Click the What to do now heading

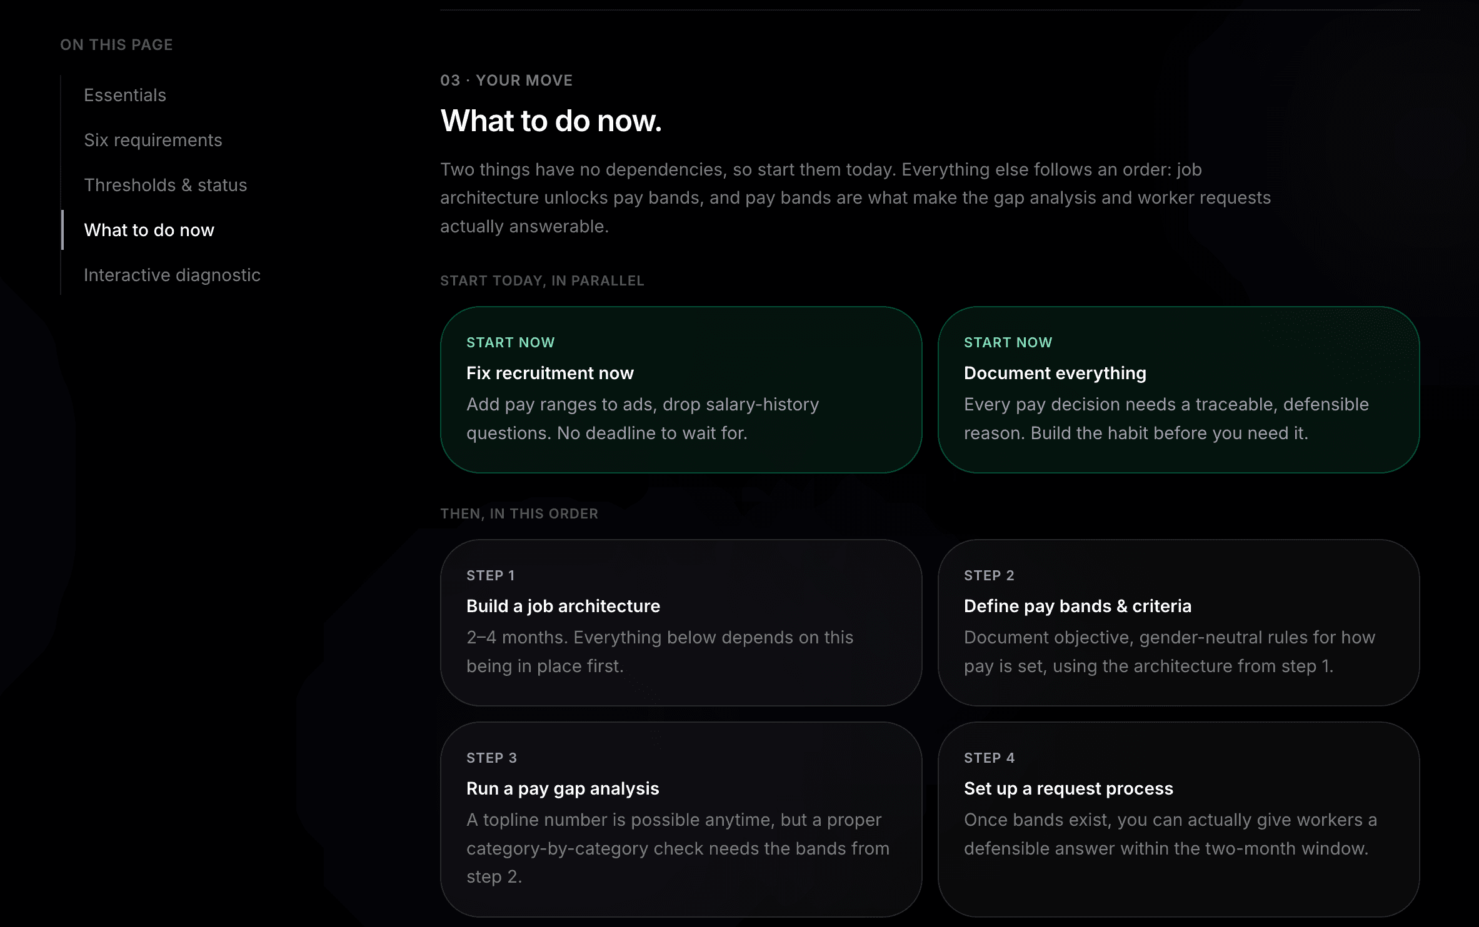(x=551, y=121)
